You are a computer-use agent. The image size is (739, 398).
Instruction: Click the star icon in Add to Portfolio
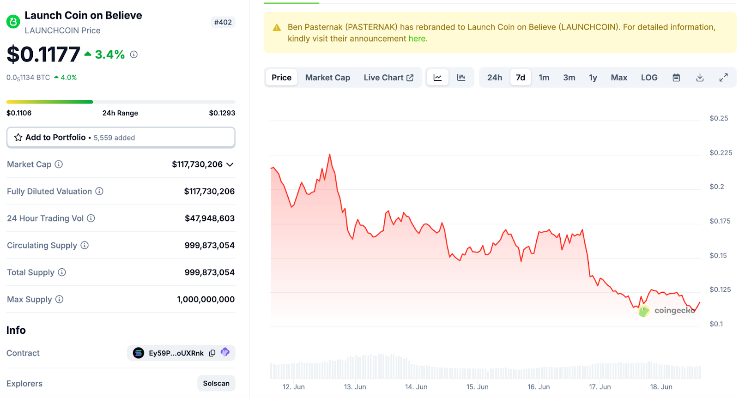click(x=18, y=138)
